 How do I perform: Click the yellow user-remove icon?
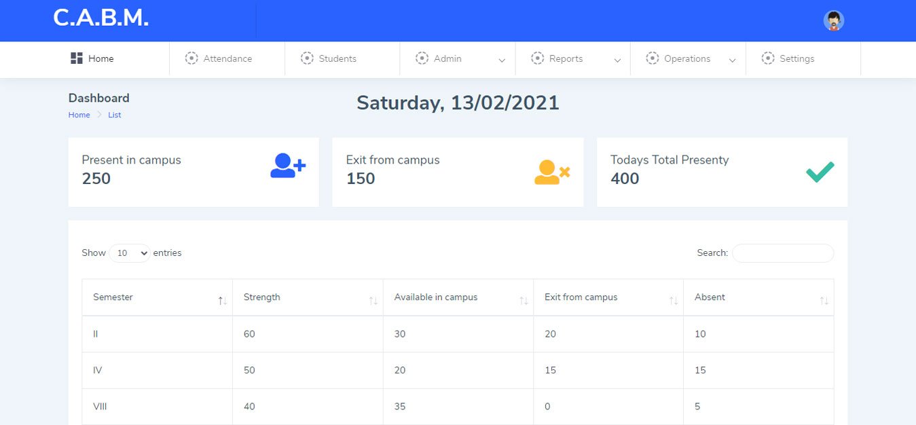[x=551, y=172]
